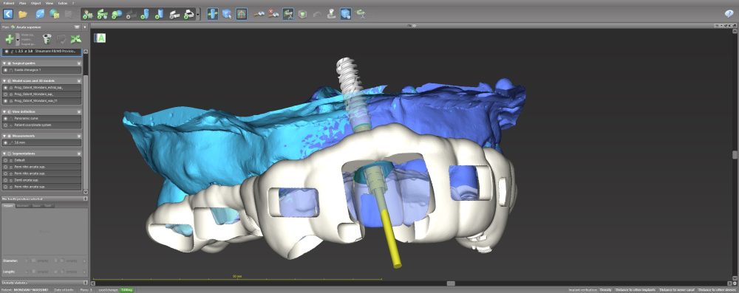Viewport: 739px width, 293px height.
Task: Toggle visibility of Panoramic curve
Action: click(x=6, y=118)
